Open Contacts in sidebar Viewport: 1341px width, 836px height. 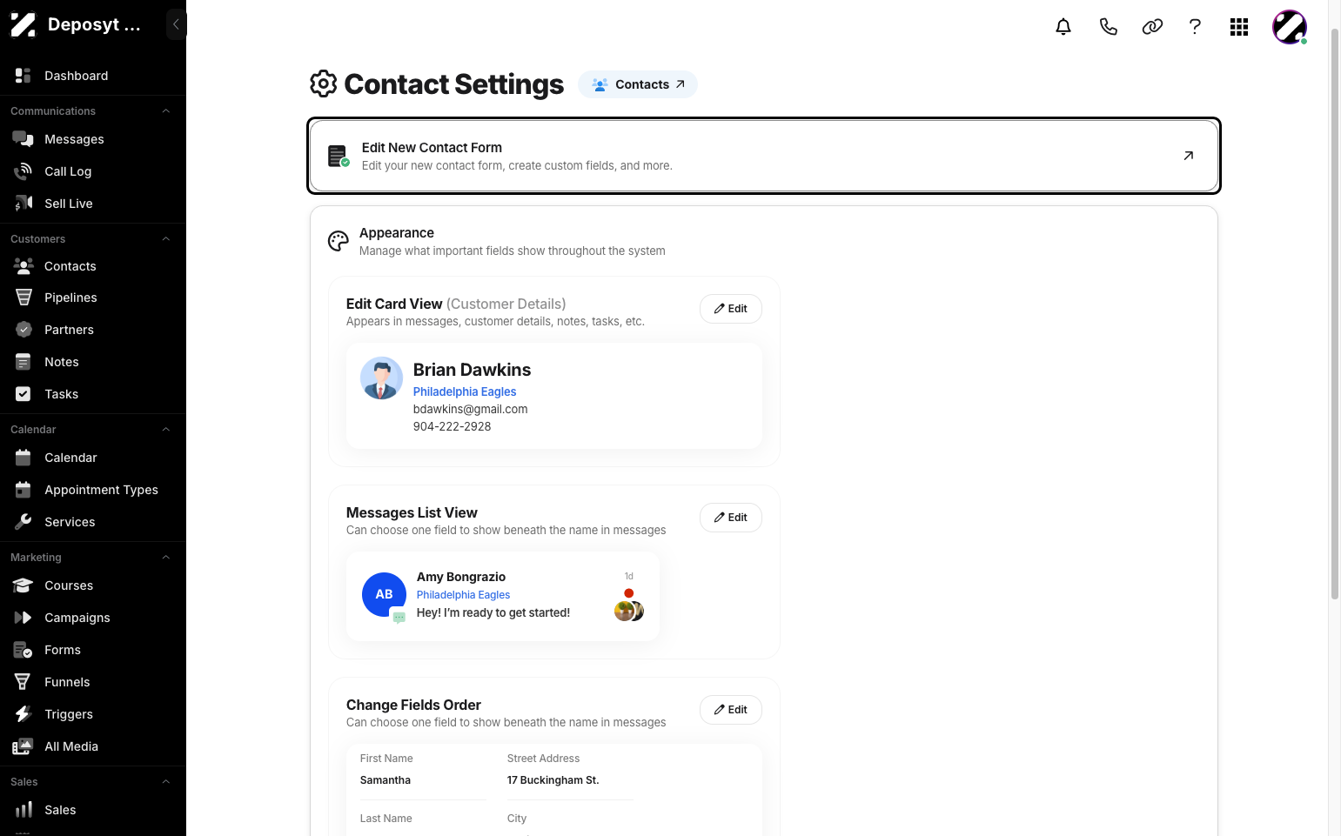93,266
